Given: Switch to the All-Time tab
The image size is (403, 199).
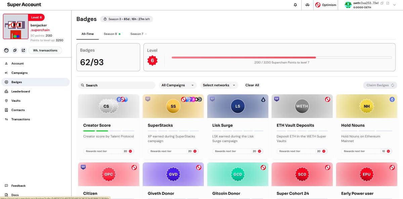Looking at the screenshot, I should [x=88, y=34].
